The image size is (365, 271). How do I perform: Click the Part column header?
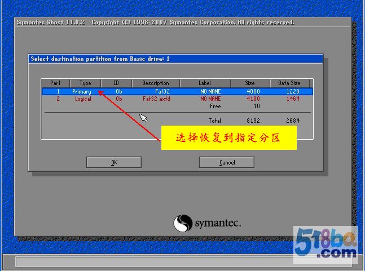(x=55, y=83)
